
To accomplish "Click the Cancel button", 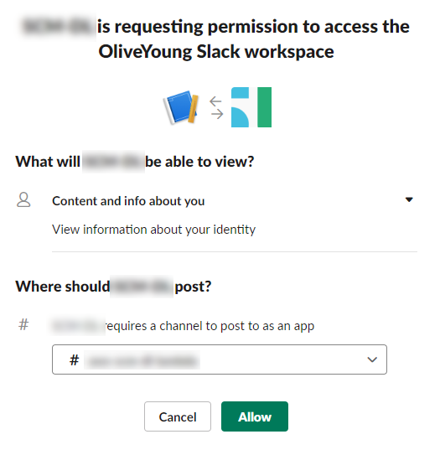I will pyautogui.click(x=178, y=416).
